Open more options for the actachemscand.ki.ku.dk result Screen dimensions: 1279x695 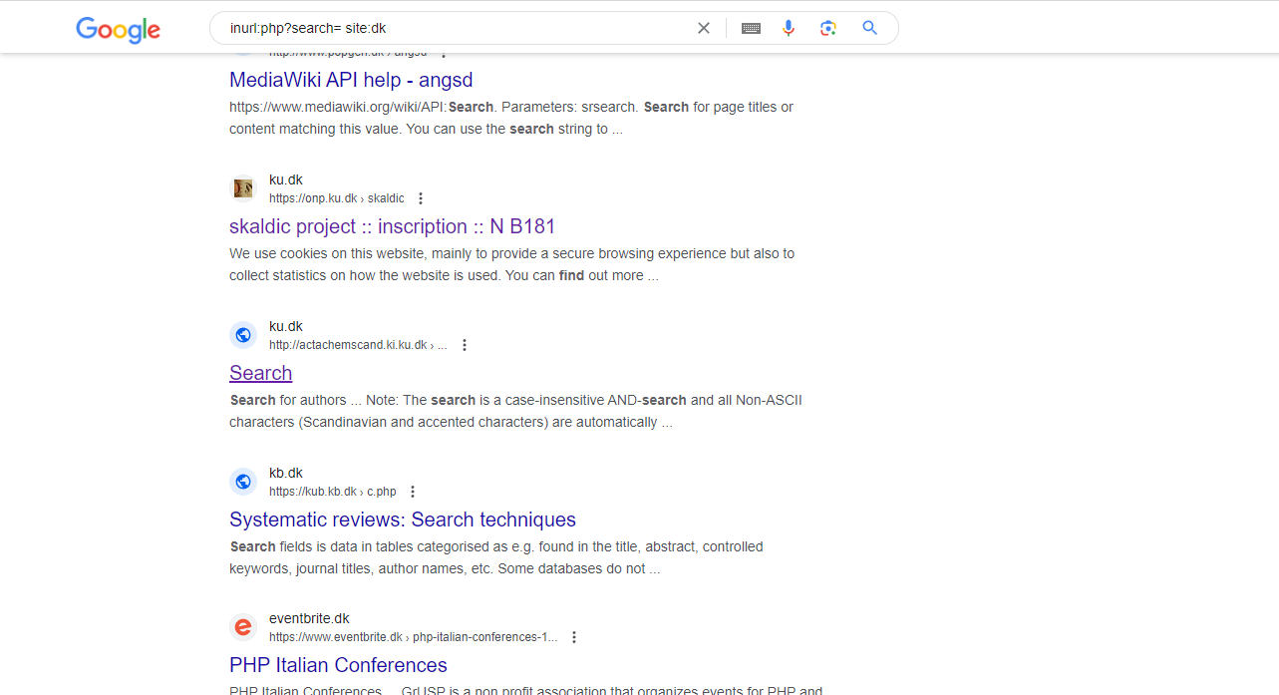click(465, 345)
